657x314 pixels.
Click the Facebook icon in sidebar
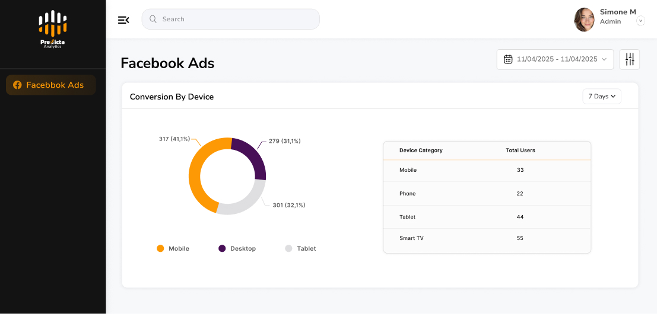17,85
